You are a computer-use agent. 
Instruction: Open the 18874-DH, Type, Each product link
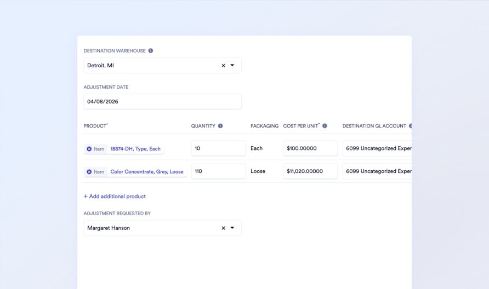point(135,149)
